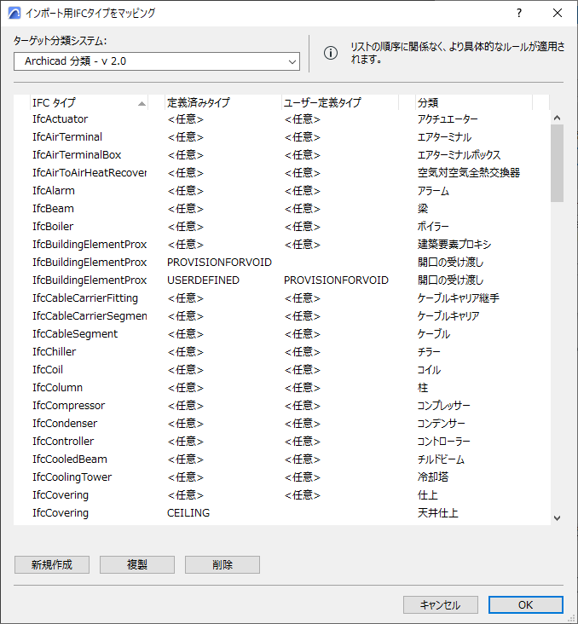
Task: Click the チルドビーム classification cell
Action: tap(441, 459)
